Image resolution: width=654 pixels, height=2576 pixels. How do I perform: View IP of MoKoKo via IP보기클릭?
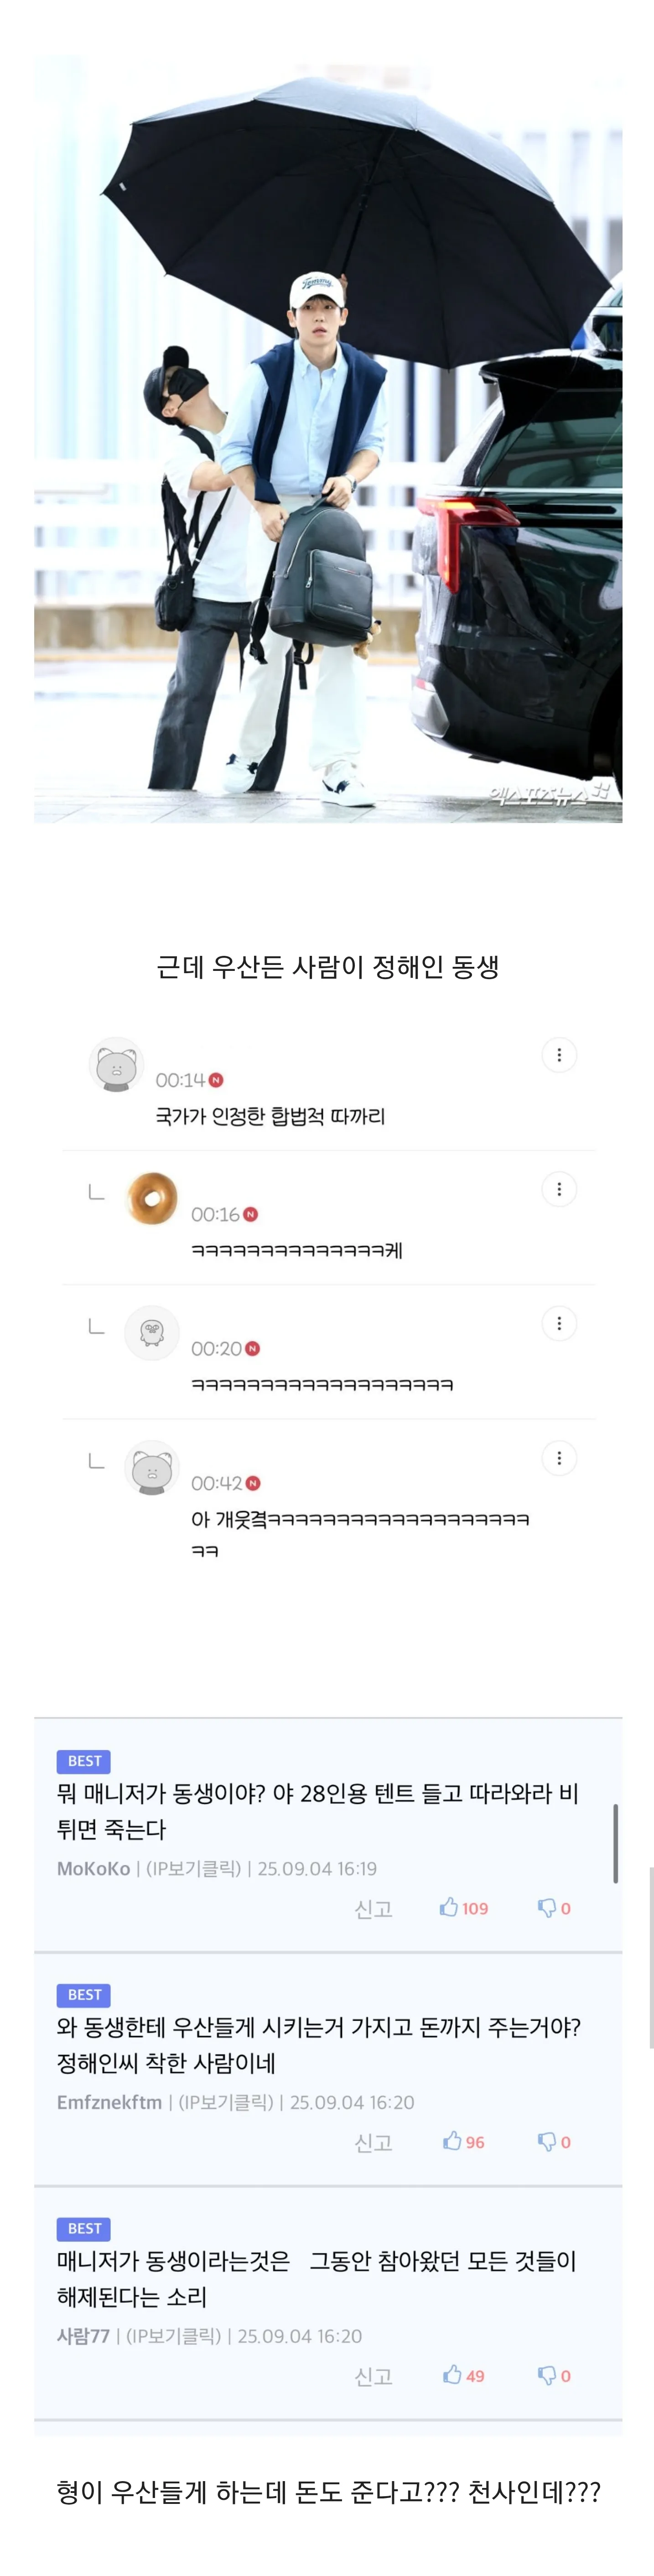point(194,1869)
